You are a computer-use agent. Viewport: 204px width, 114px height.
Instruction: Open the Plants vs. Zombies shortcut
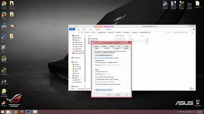click(x=181, y=5)
